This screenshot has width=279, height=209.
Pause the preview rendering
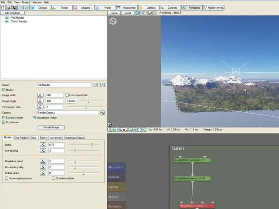(114, 13)
